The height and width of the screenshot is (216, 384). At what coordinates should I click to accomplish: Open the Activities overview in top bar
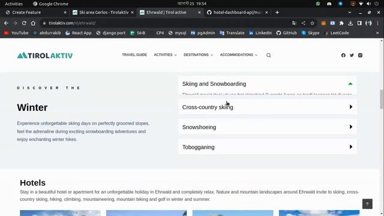point(14,4)
